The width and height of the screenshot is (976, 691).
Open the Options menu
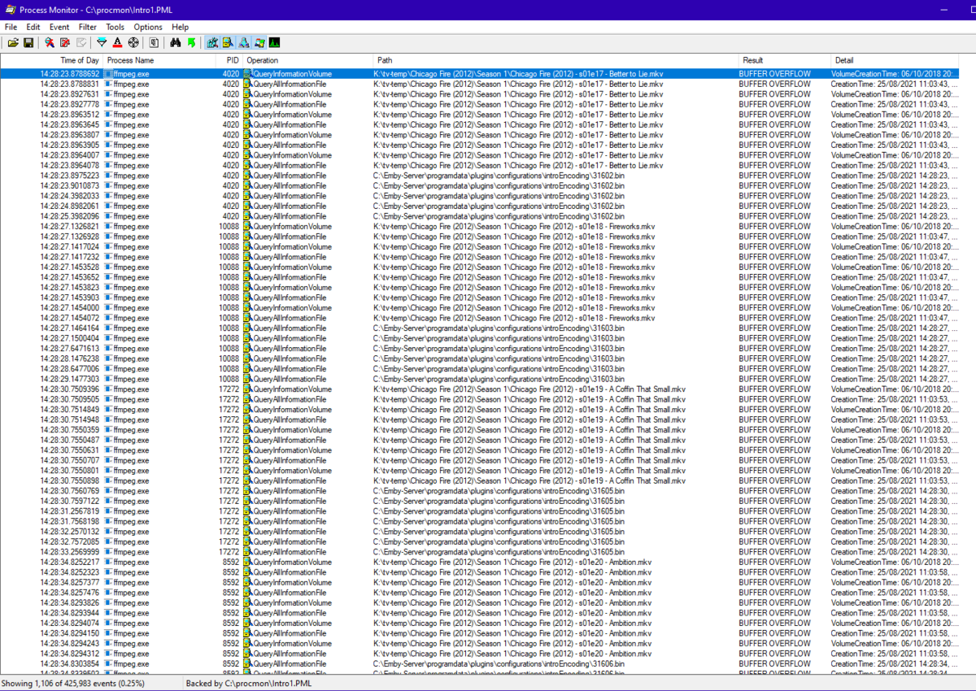click(x=147, y=27)
